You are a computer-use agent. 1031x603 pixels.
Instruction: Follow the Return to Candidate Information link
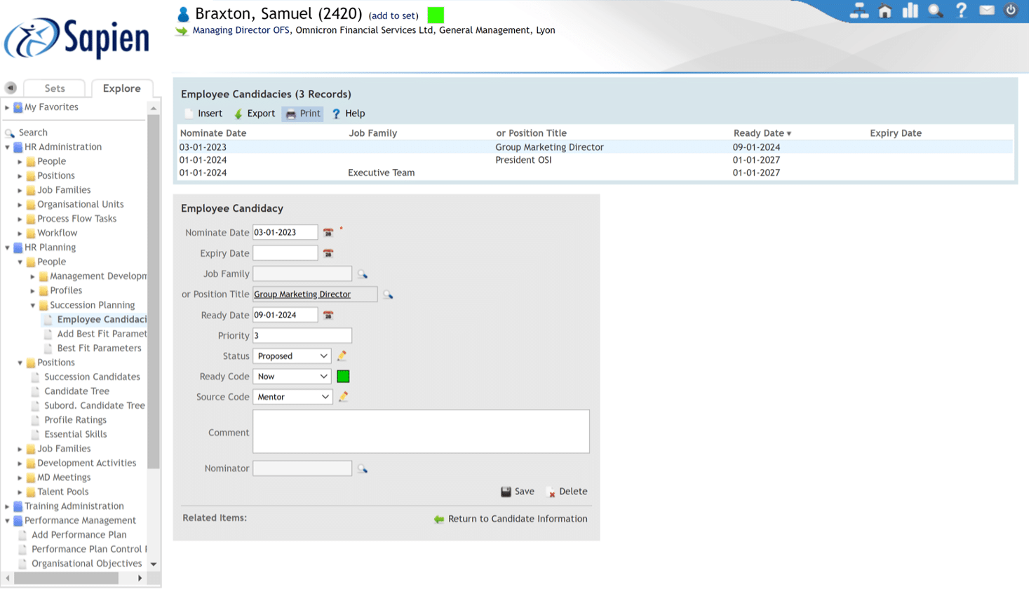[518, 519]
